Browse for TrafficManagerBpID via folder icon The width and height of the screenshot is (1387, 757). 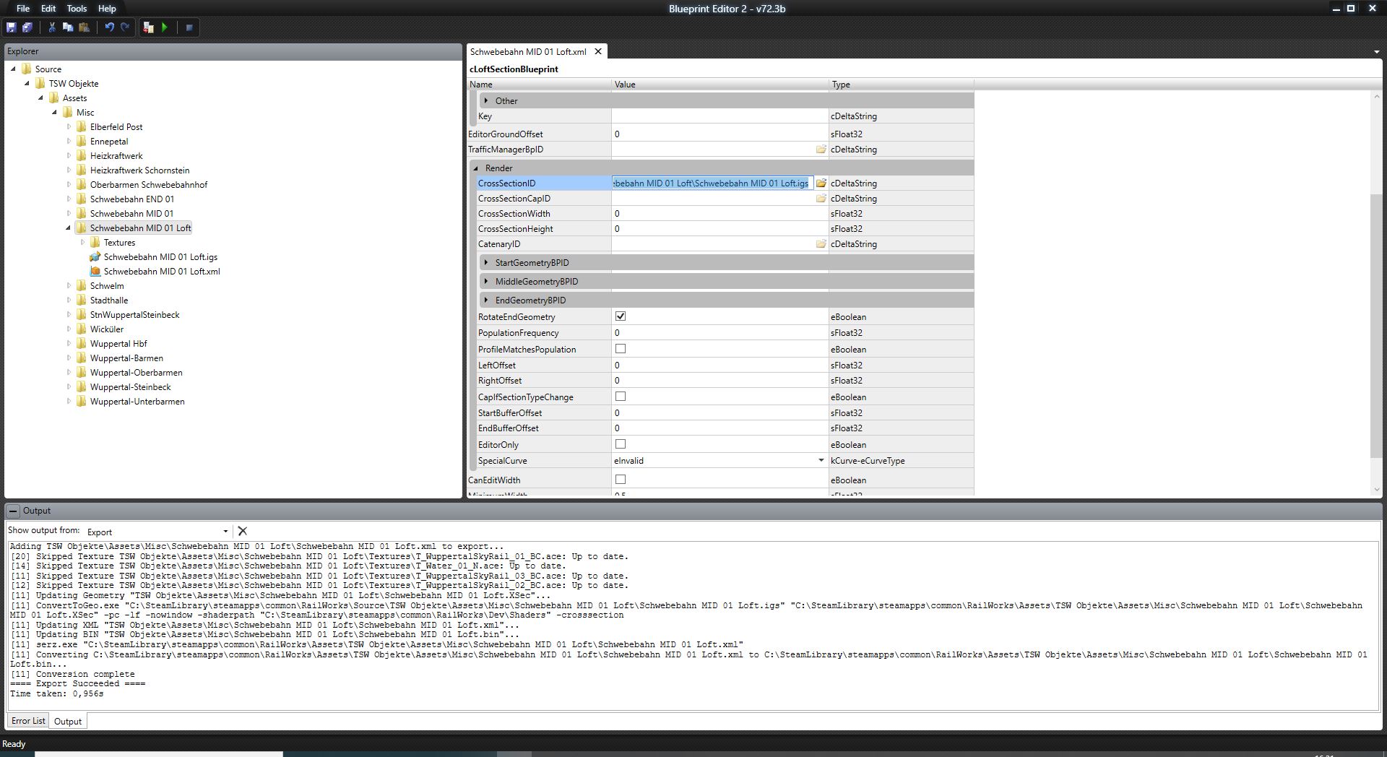point(821,150)
